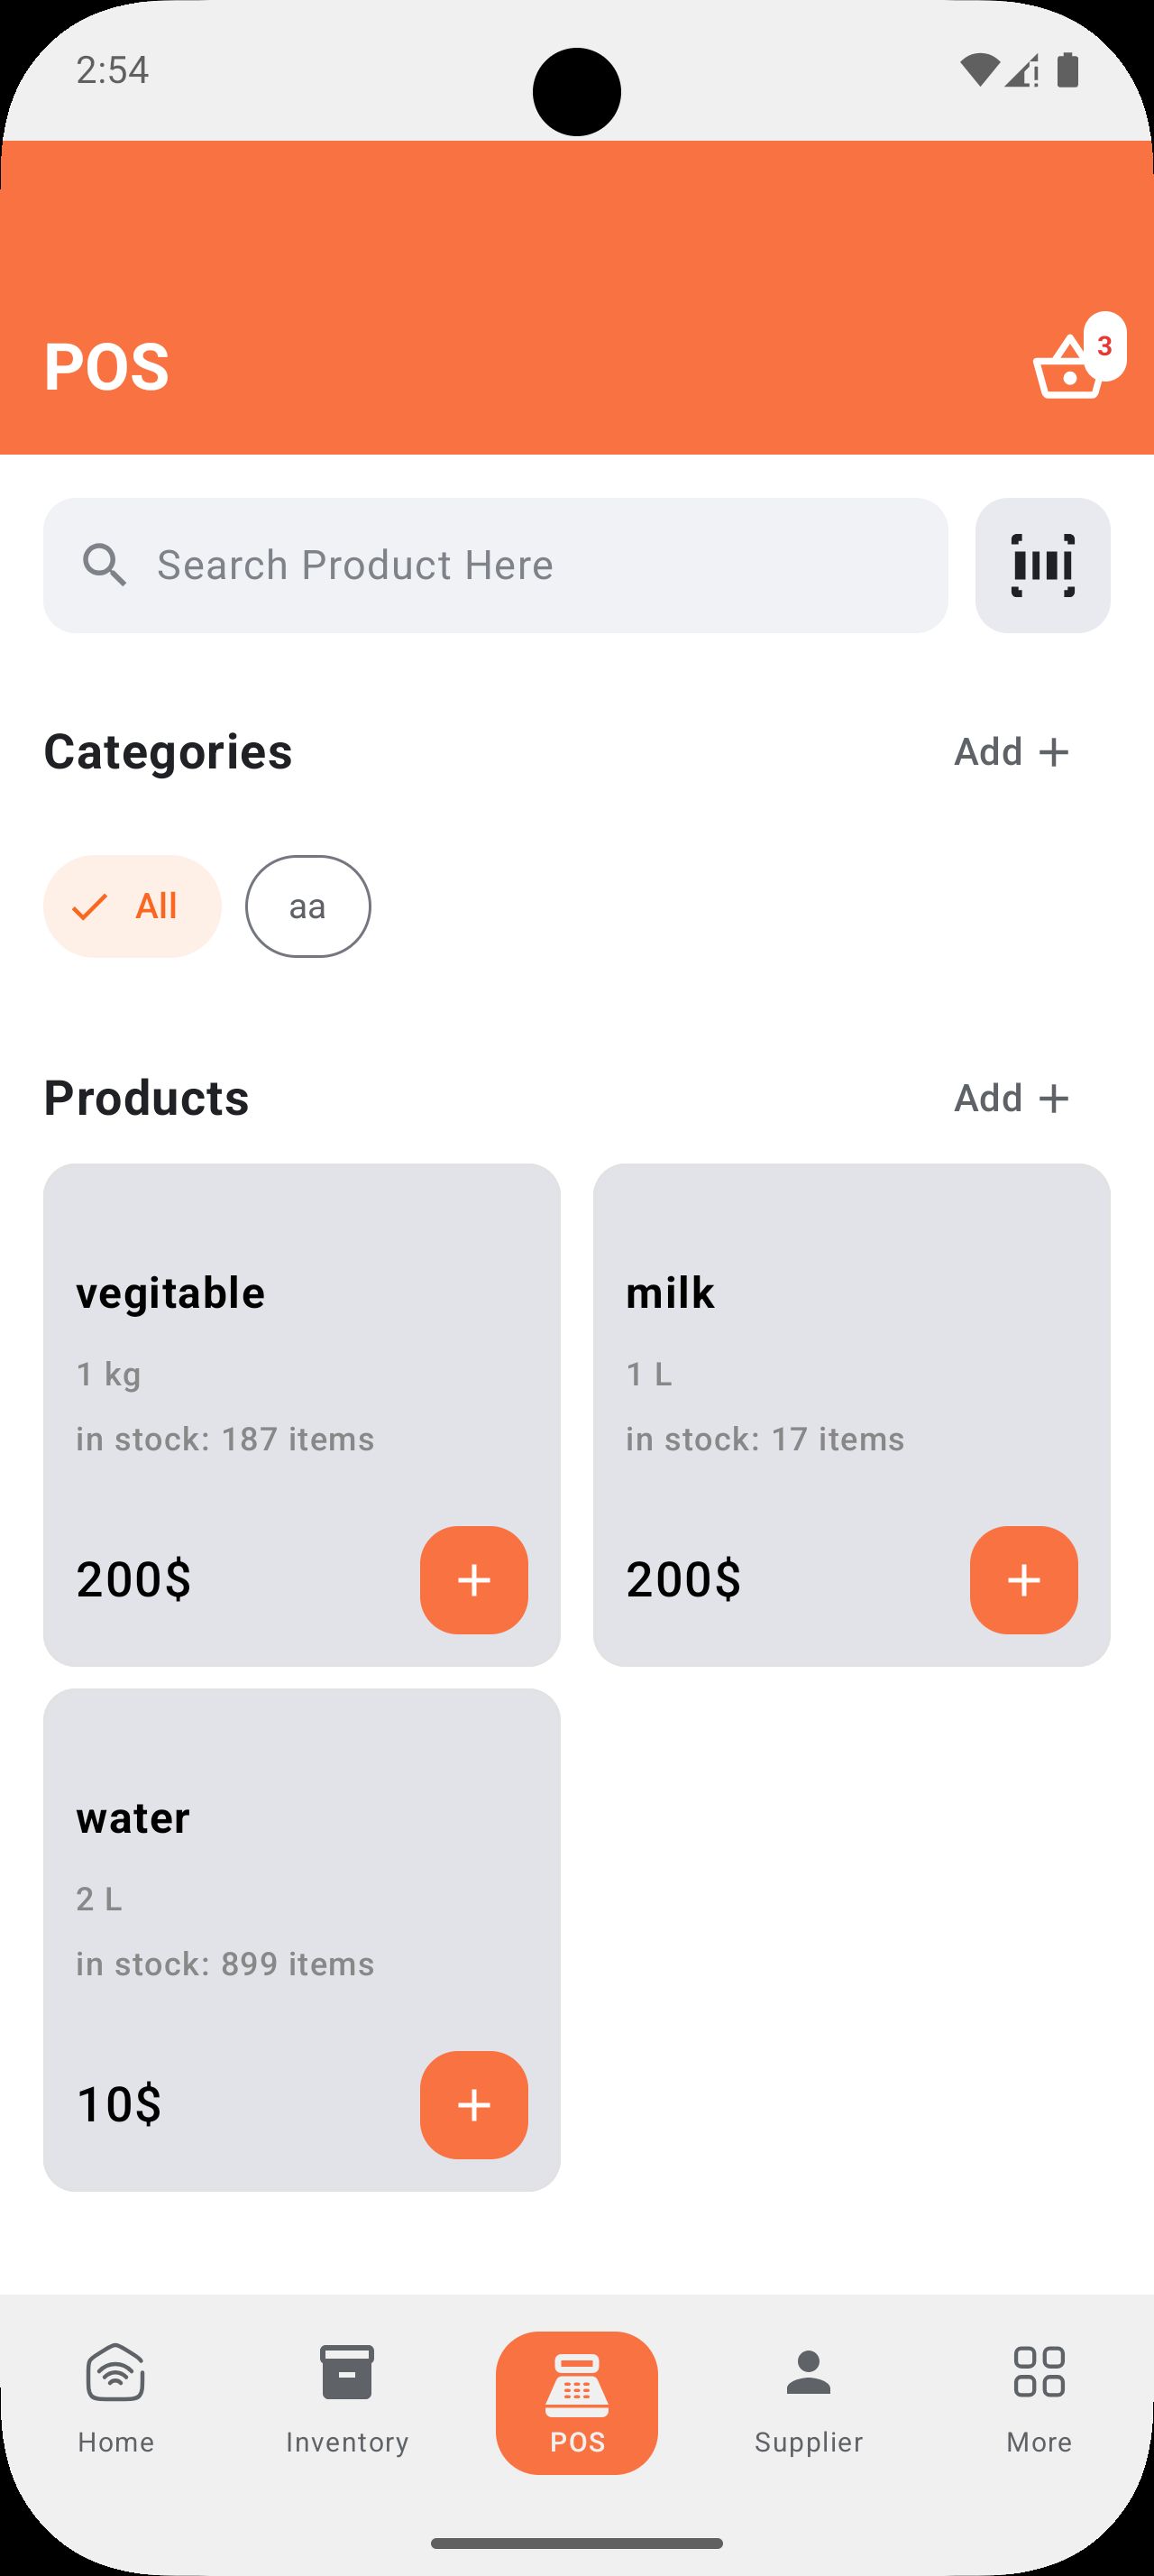Add water to cart with plus button
1154x2576 pixels.
[x=473, y=2105]
